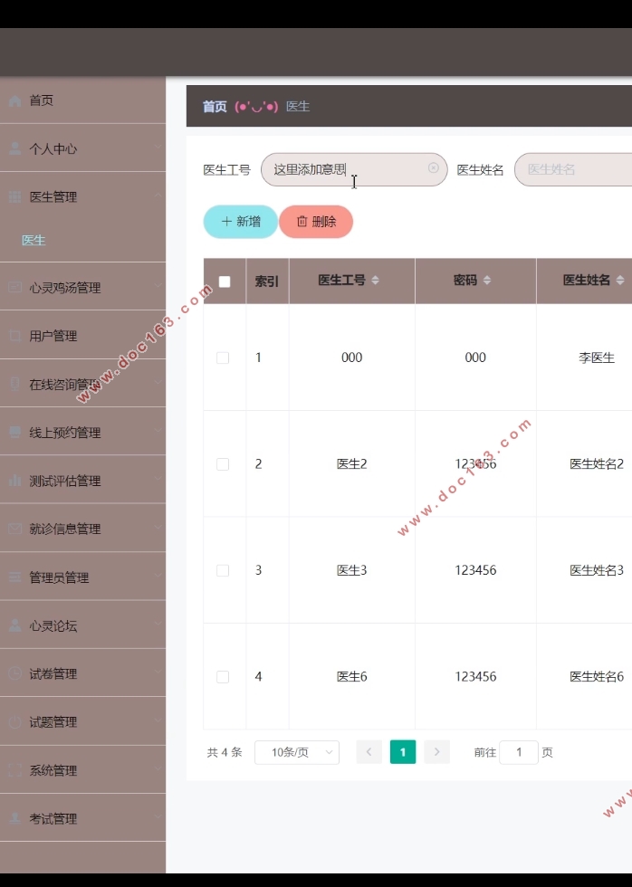632x887 pixels.
Task: Click the 删除 delete button
Action: coord(316,222)
